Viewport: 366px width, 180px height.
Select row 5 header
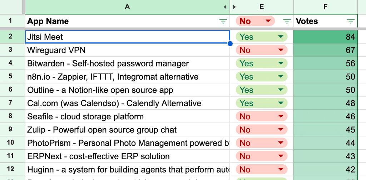10,77
